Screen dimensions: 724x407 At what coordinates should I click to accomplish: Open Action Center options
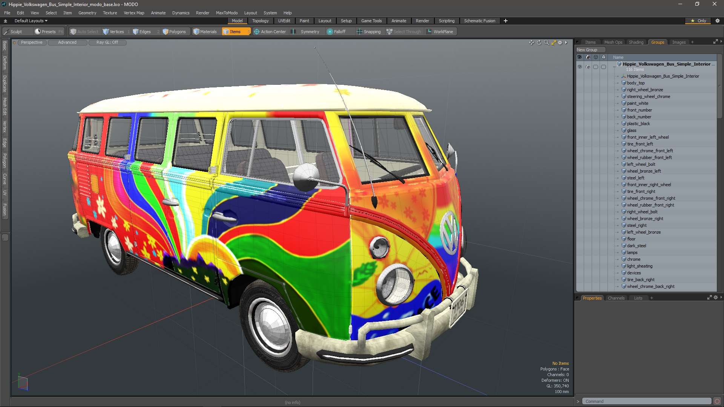click(x=270, y=32)
